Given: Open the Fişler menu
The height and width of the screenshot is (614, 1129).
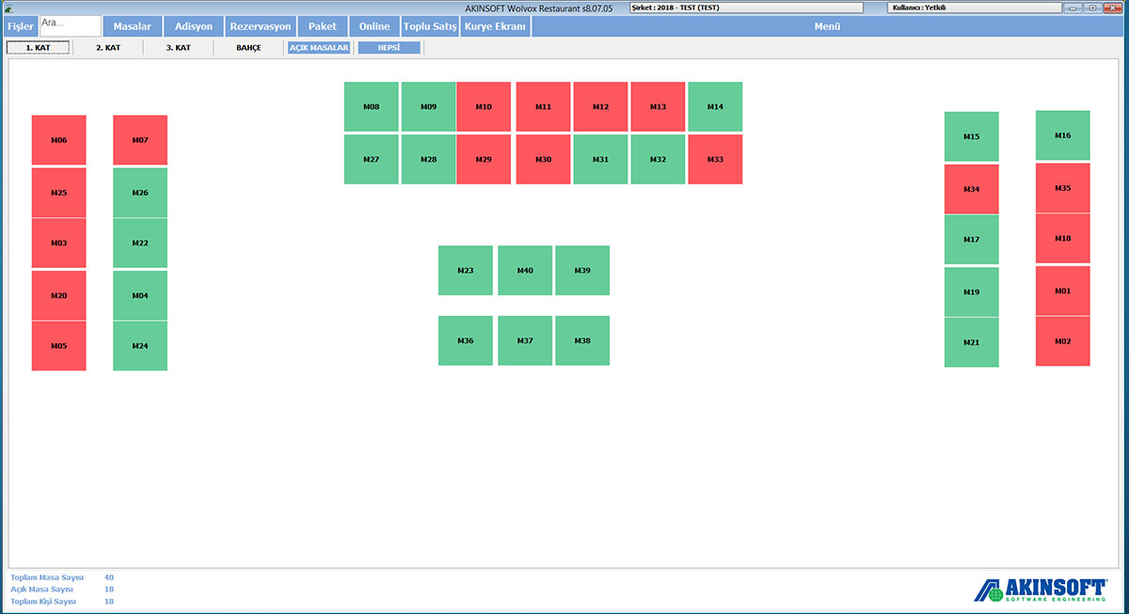Looking at the screenshot, I should pos(20,26).
